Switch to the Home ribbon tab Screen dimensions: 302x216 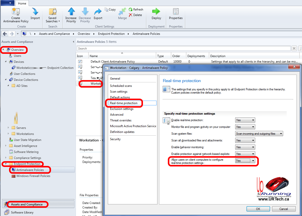click(x=22, y=4)
